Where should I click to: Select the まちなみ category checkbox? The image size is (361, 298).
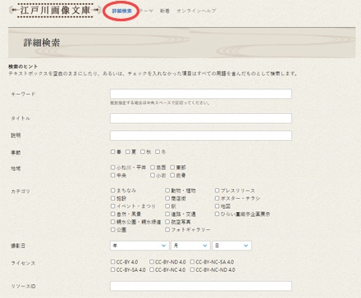(112, 190)
